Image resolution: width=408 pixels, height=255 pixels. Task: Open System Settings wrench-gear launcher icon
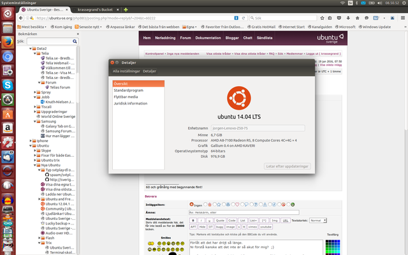[x=8, y=142]
